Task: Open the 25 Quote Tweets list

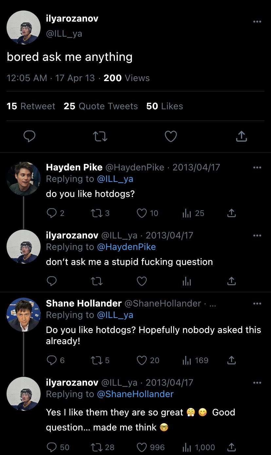Action: tap(101, 106)
